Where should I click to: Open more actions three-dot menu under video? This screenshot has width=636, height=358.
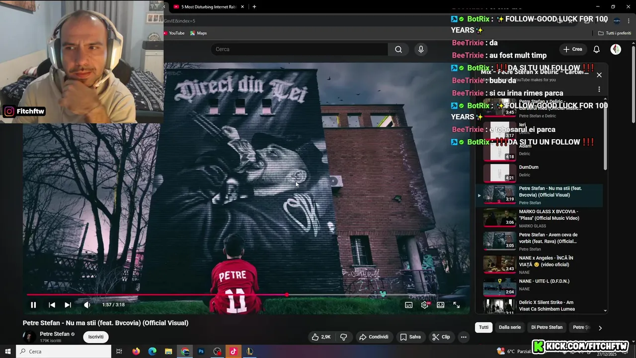pos(464,337)
